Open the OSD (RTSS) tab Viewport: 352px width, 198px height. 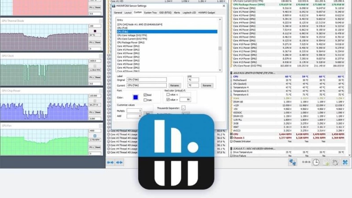pyautogui.click(x=165, y=13)
